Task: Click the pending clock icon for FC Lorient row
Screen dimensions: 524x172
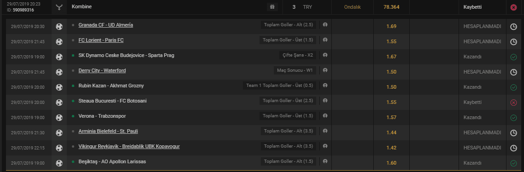Action: (513, 42)
